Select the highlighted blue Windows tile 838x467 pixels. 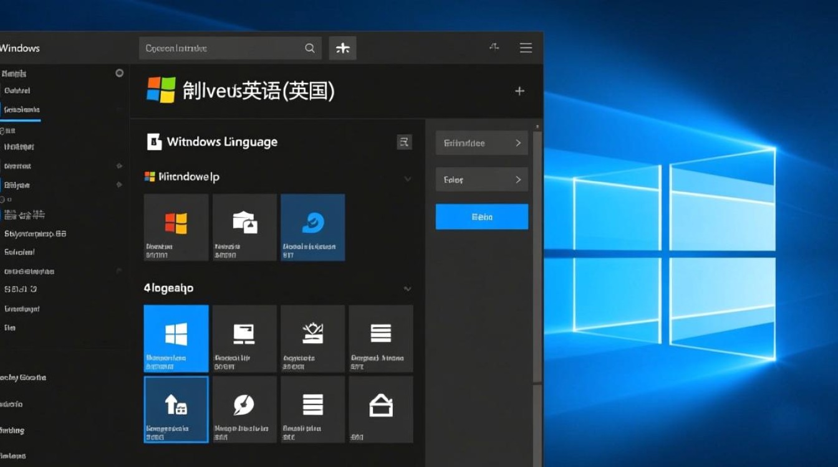click(176, 338)
